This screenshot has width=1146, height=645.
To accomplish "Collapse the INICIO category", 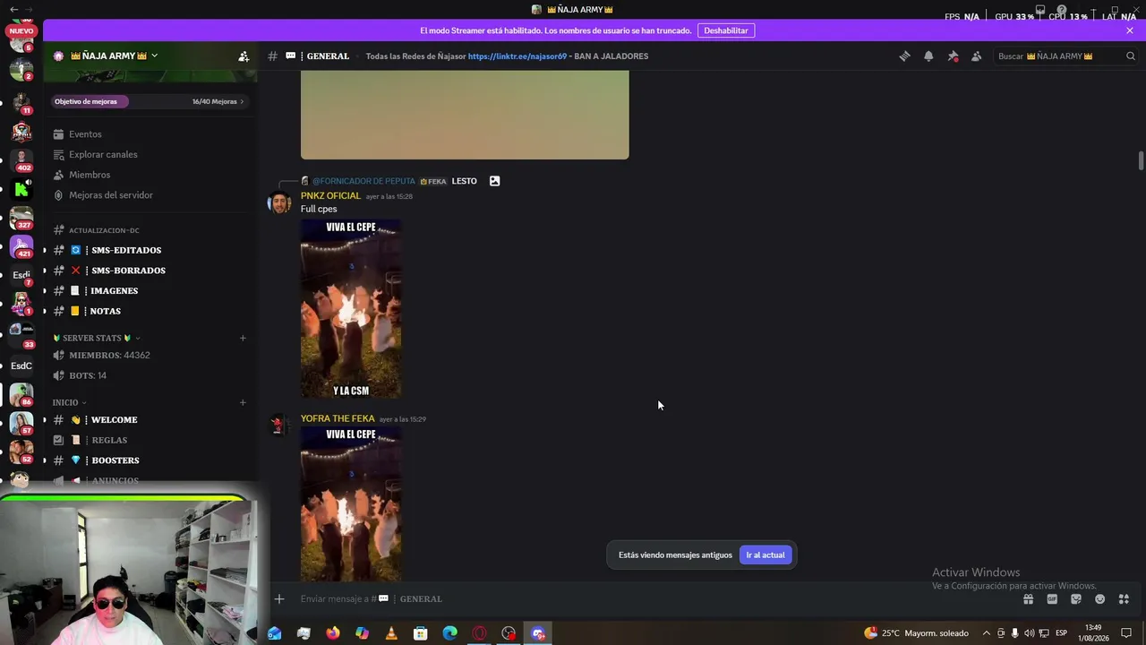I will pos(69,402).
